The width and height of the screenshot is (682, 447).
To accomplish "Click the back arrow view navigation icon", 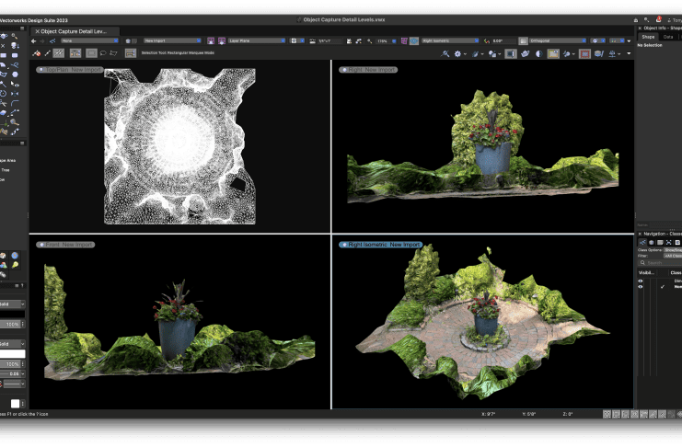I will (x=34, y=40).
